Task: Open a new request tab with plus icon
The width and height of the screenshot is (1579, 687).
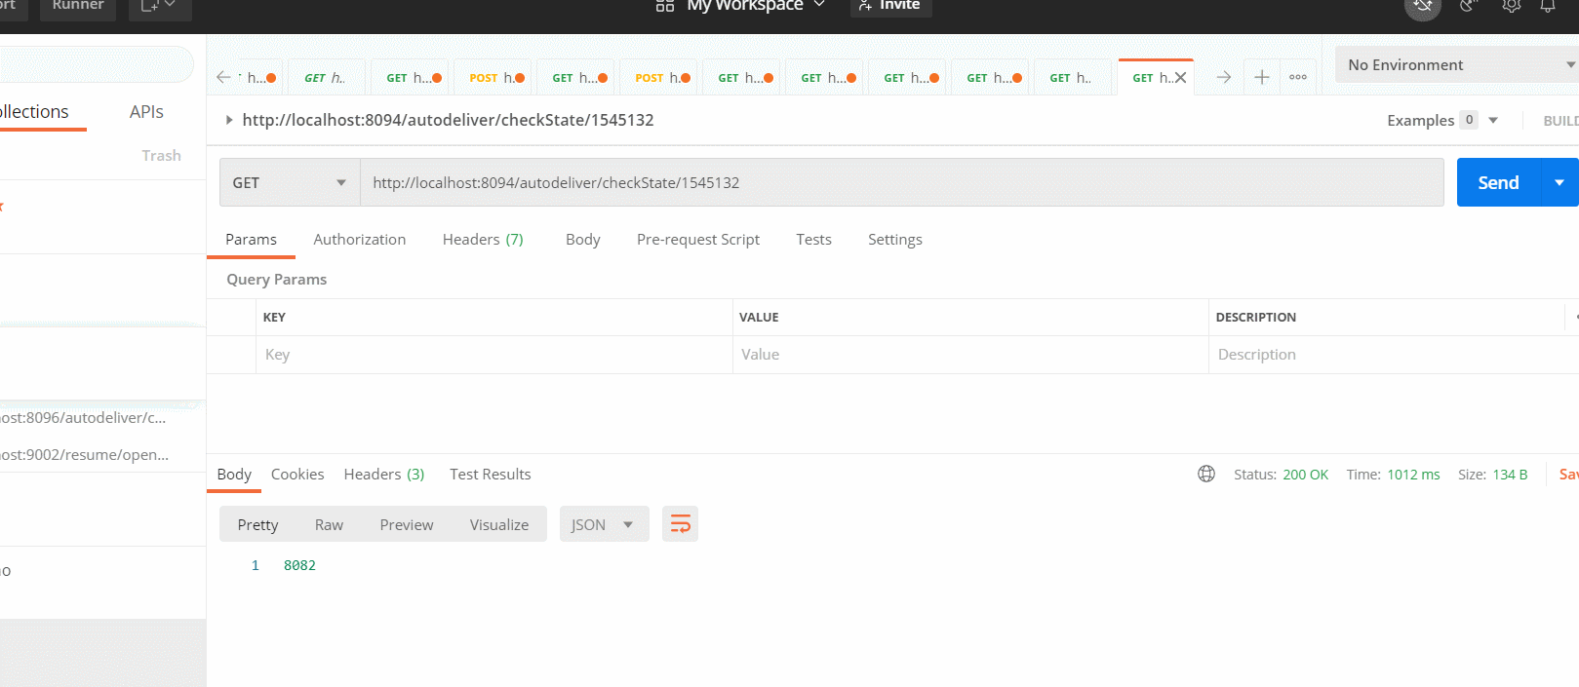Action: (x=1261, y=77)
